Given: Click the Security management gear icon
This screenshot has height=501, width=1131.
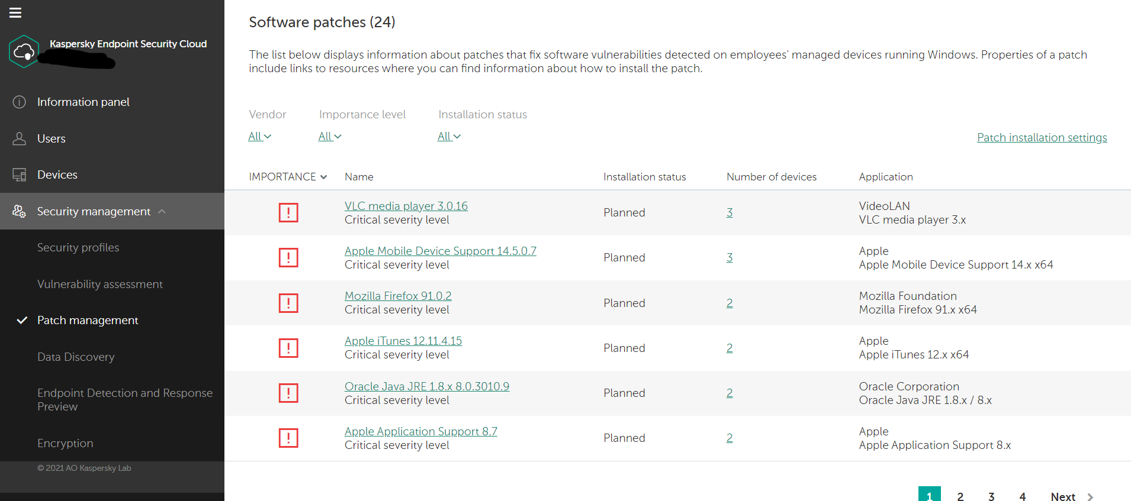Looking at the screenshot, I should point(20,211).
